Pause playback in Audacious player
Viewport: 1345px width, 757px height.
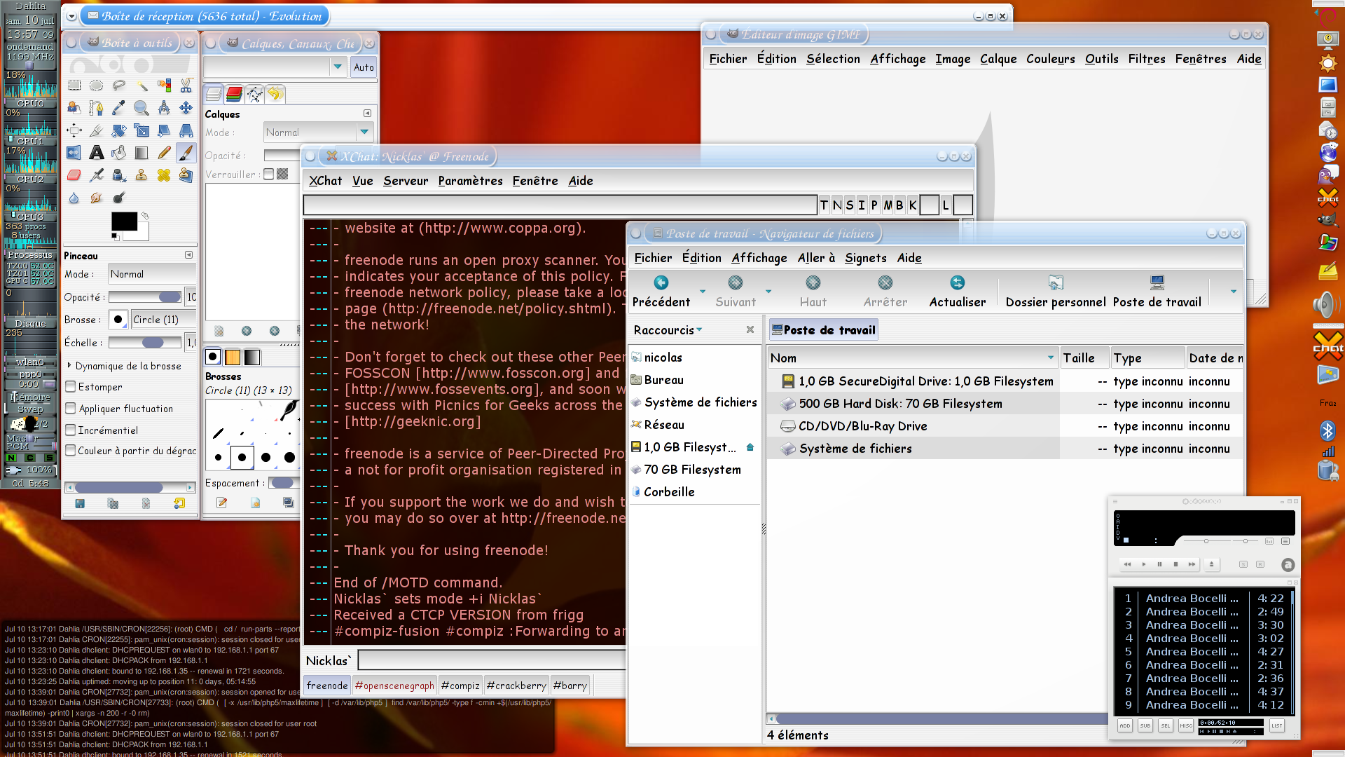[1159, 564]
